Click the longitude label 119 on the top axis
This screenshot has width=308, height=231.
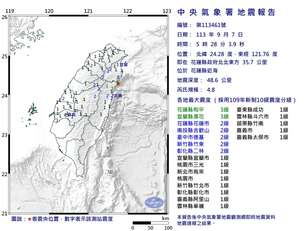9,11
